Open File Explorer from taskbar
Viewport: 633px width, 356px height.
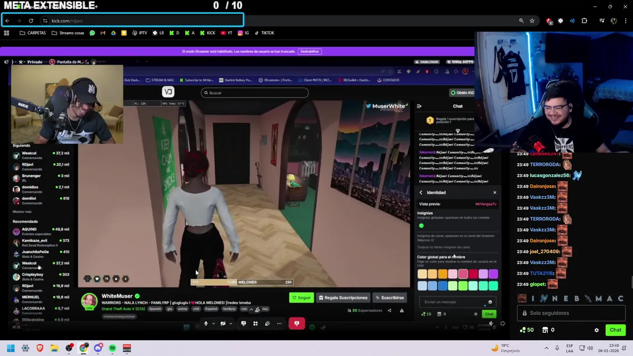click(x=54, y=348)
